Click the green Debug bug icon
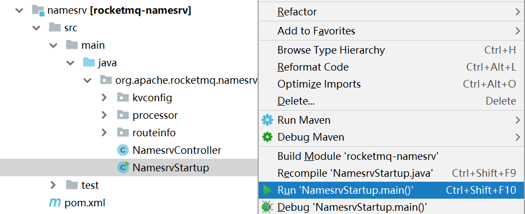 click(x=267, y=207)
